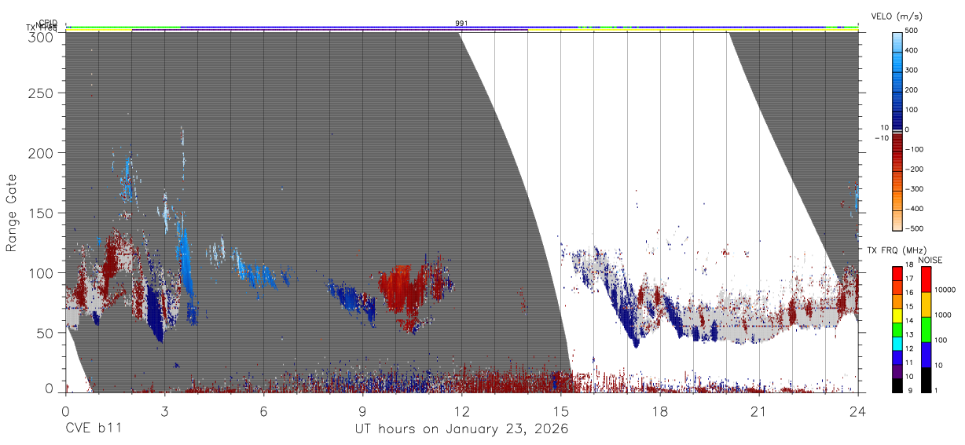Click the −10 tick on velocity scale
Viewport: 965px width, 445px height.
point(881,138)
